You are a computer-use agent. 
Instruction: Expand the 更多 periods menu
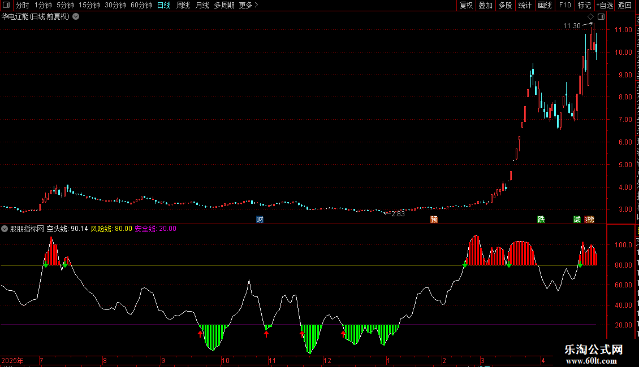(x=249, y=5)
